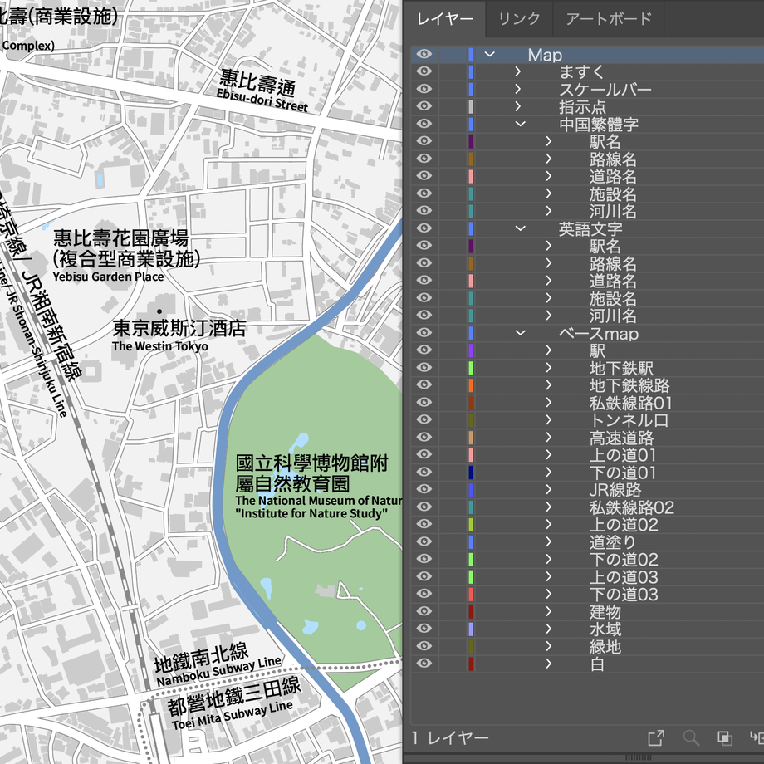The height and width of the screenshot is (764, 764).
Task: Click the 'Yebisu Garden Place' map label
Action: tap(108, 277)
